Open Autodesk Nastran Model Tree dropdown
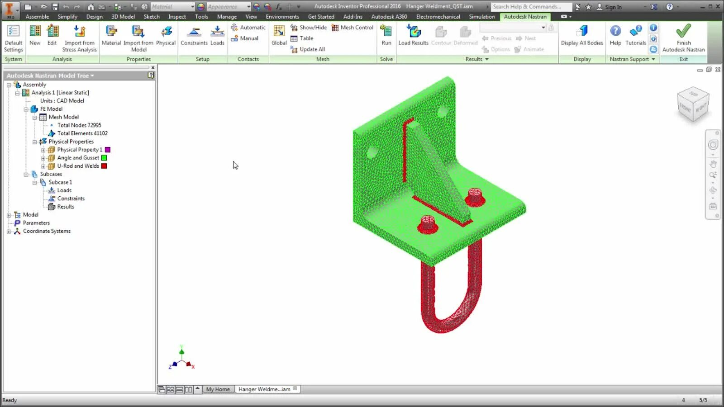The width and height of the screenshot is (724, 407). (x=50, y=76)
